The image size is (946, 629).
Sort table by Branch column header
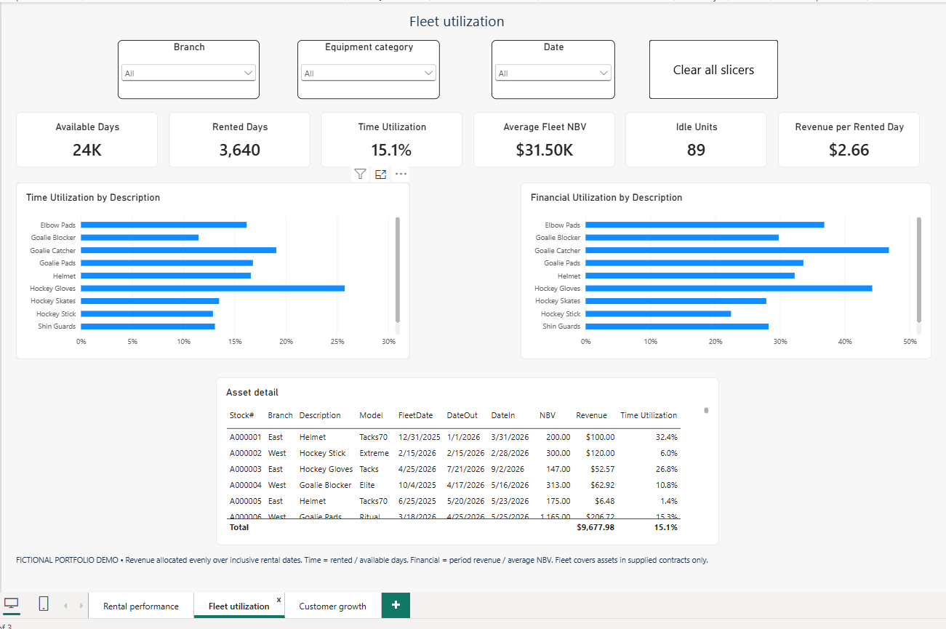280,415
